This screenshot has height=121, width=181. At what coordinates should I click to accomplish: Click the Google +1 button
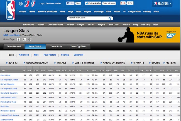[123, 3]
